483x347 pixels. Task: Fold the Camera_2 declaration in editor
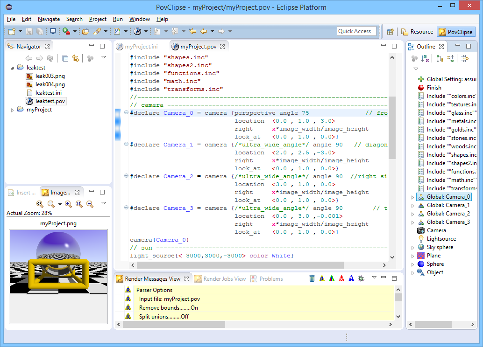[126, 176]
